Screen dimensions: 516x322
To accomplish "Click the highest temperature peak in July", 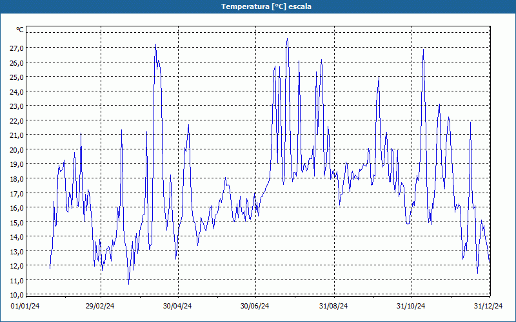I will click(x=287, y=39).
